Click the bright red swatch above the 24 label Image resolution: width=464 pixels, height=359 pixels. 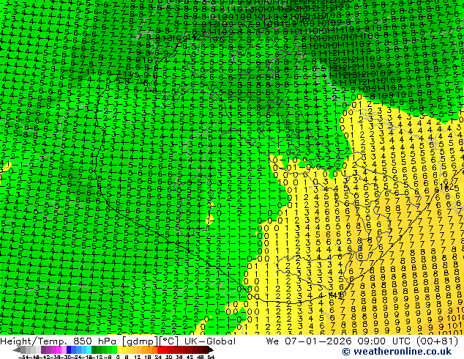[x=160, y=349]
